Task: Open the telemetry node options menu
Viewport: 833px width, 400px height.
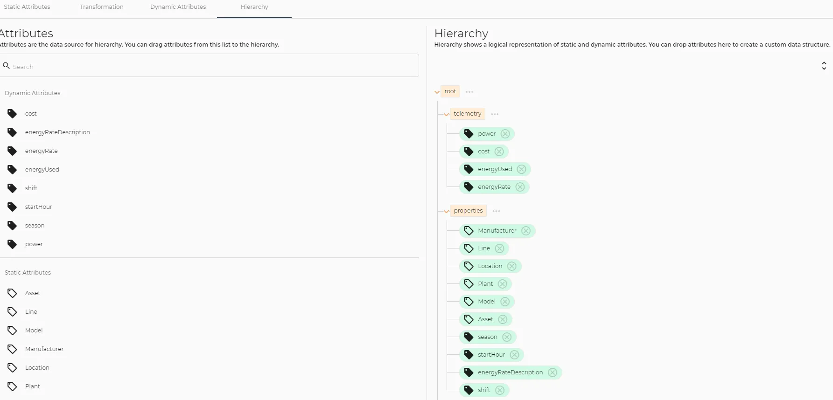Action: (495, 114)
